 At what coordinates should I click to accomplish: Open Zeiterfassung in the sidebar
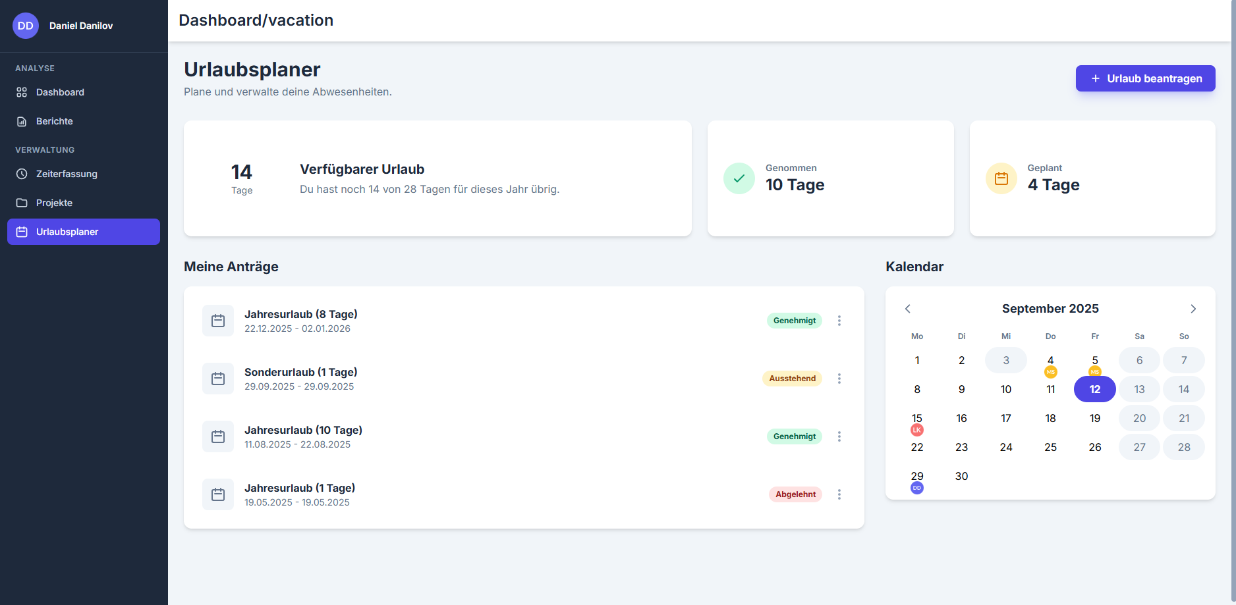point(67,174)
